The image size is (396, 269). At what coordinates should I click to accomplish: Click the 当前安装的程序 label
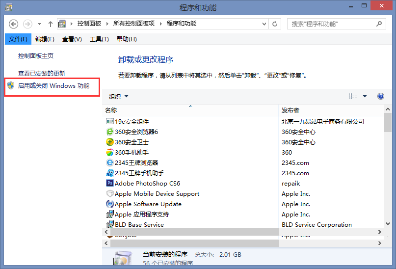pyautogui.click(x=165, y=254)
